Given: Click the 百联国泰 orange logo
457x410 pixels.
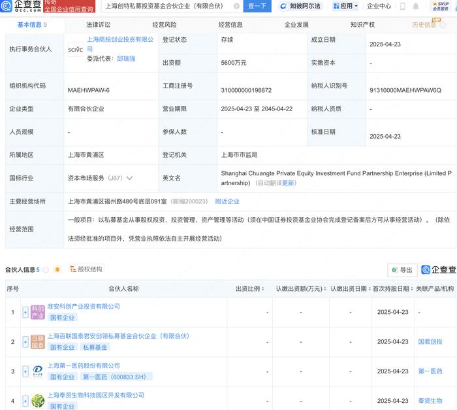Looking at the screenshot, I should tap(38, 342).
